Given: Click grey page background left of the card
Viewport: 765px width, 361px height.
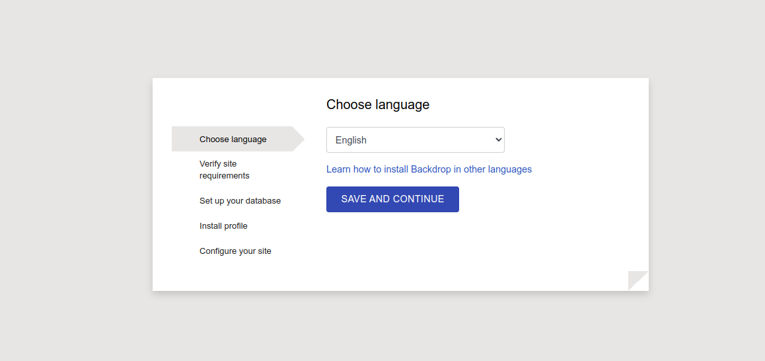Looking at the screenshot, I should pos(76,185).
